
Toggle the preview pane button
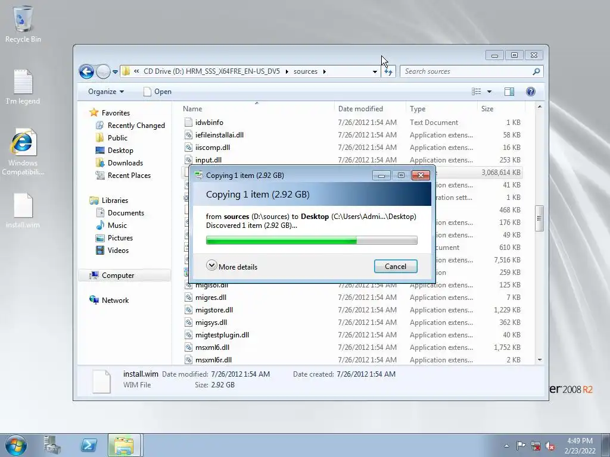click(x=509, y=92)
